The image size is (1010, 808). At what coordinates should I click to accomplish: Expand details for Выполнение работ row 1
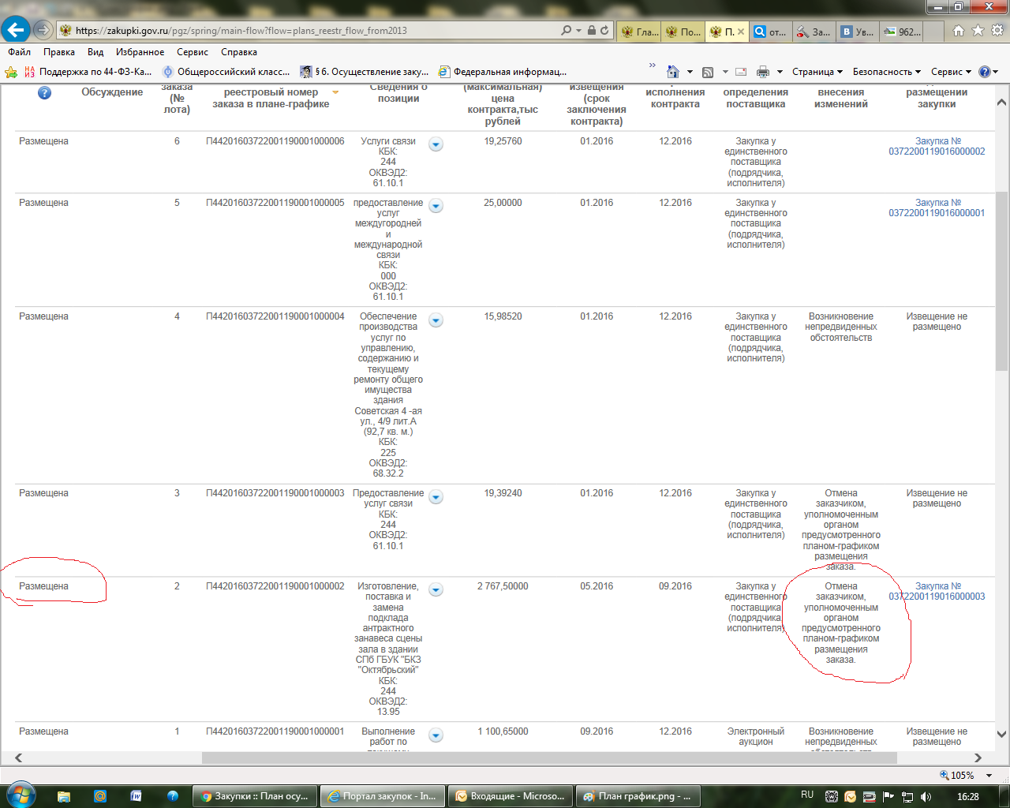point(436,735)
